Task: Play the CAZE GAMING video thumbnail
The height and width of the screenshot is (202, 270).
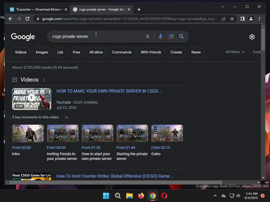Action: pyautogui.click(x=32, y=99)
